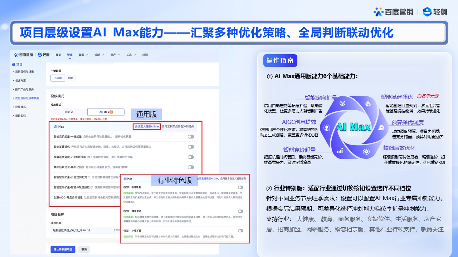The image size is (458, 257).
Task: Switch on 精细后效优化-精细化出价
Action: click(191, 167)
